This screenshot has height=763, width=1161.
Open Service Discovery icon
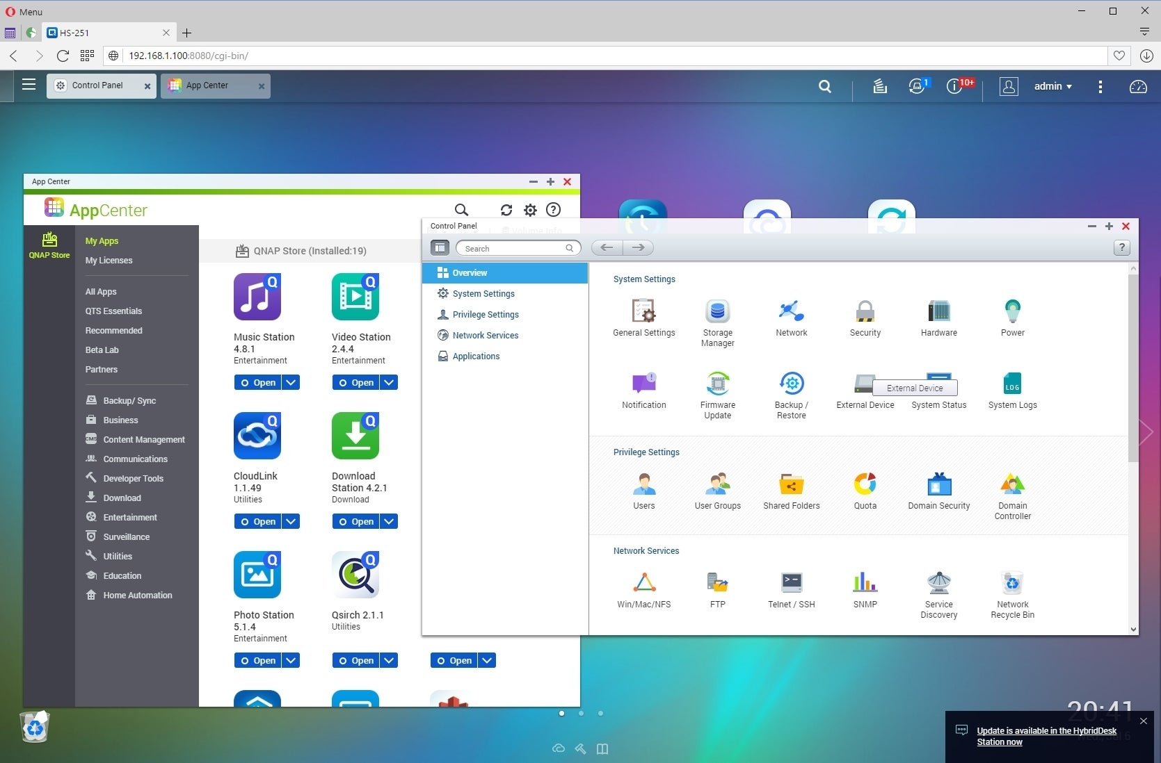(939, 583)
